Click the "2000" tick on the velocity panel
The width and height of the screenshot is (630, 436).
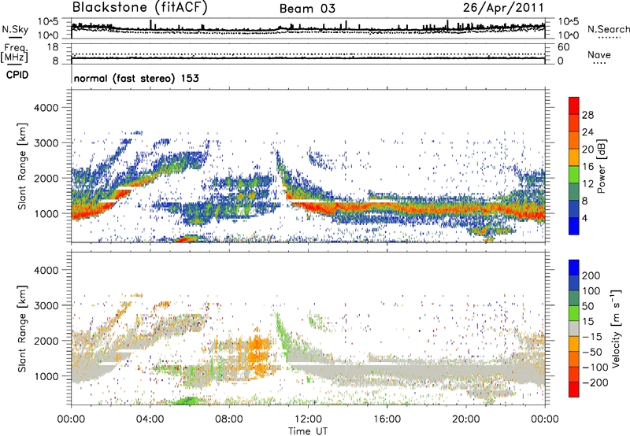pyautogui.click(x=46, y=341)
